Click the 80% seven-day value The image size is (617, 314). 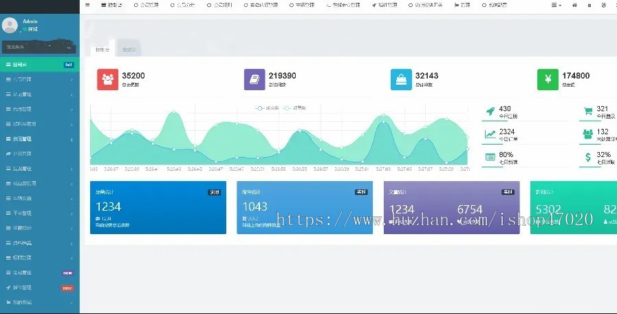506,154
